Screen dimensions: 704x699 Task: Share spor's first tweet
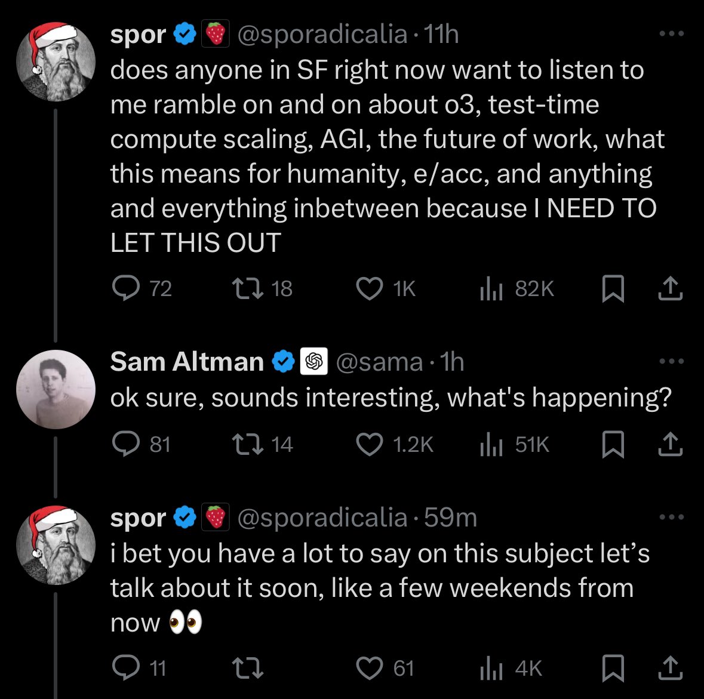pos(669,289)
